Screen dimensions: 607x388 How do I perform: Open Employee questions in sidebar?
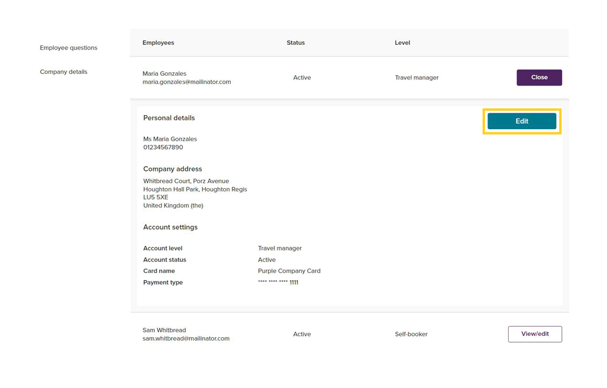(69, 47)
